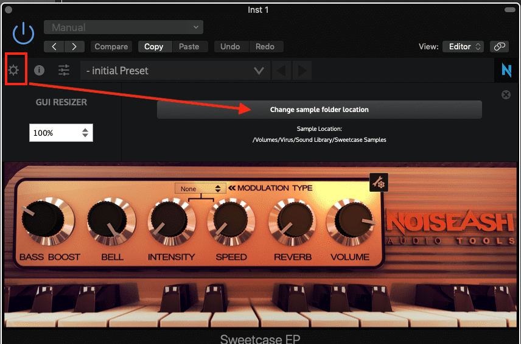Open the sliders parameter icon
The height and width of the screenshot is (344, 521).
pyautogui.click(x=64, y=70)
